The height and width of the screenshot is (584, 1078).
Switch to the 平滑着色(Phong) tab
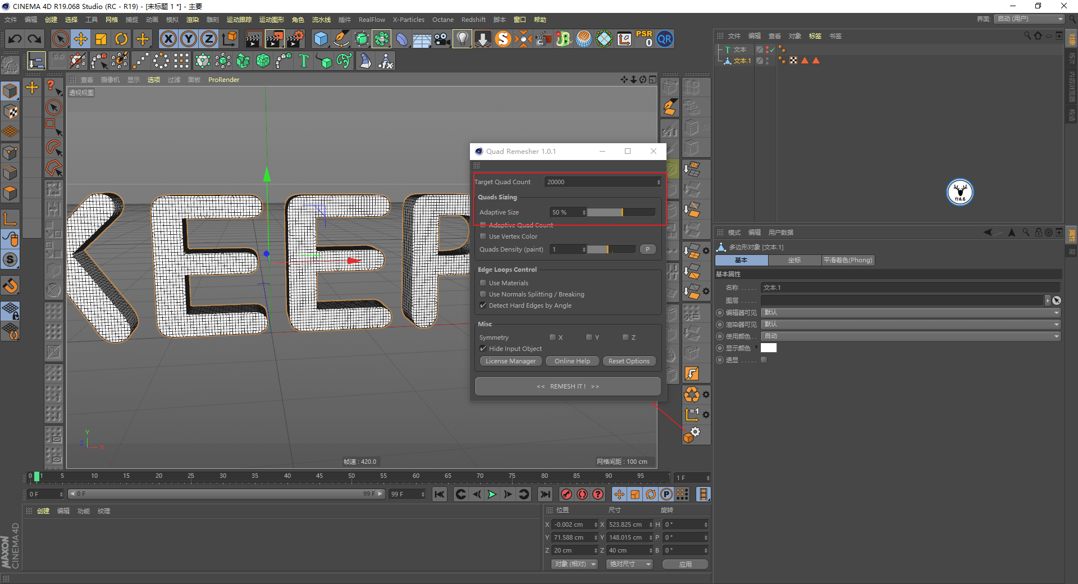coord(848,260)
